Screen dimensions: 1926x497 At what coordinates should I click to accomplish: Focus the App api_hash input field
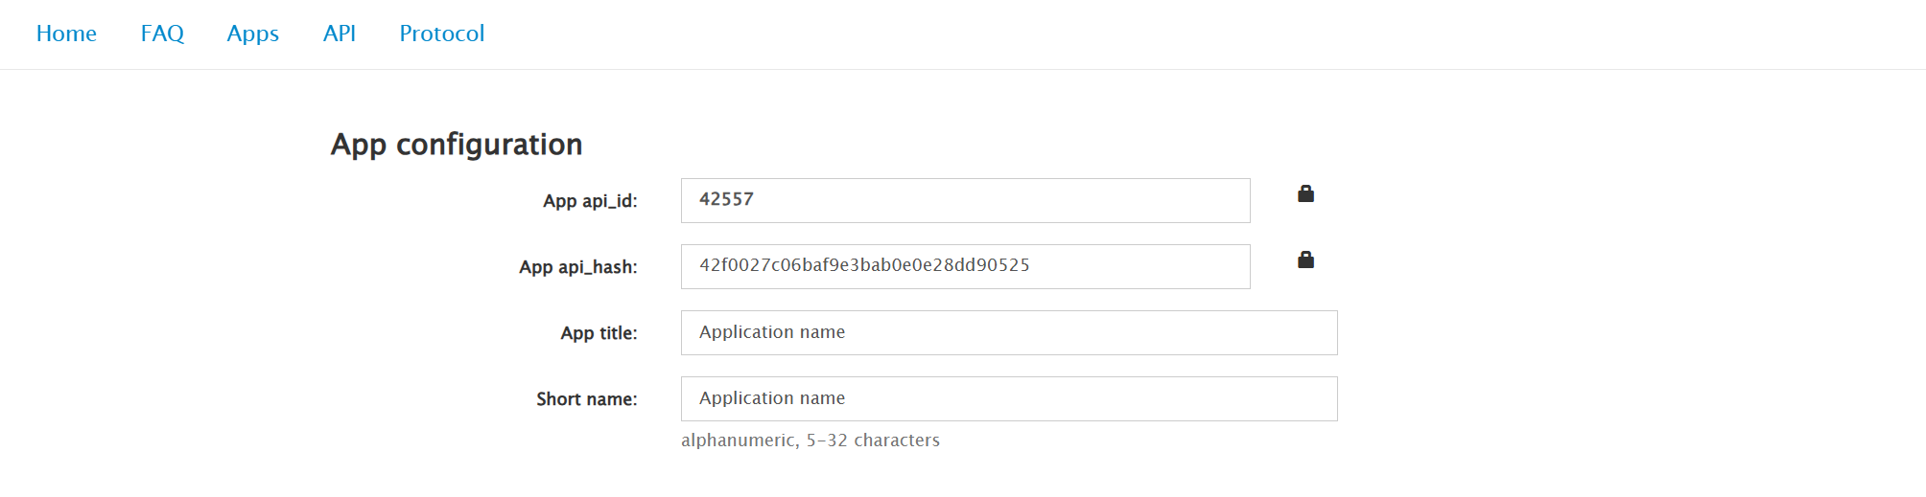point(966,266)
